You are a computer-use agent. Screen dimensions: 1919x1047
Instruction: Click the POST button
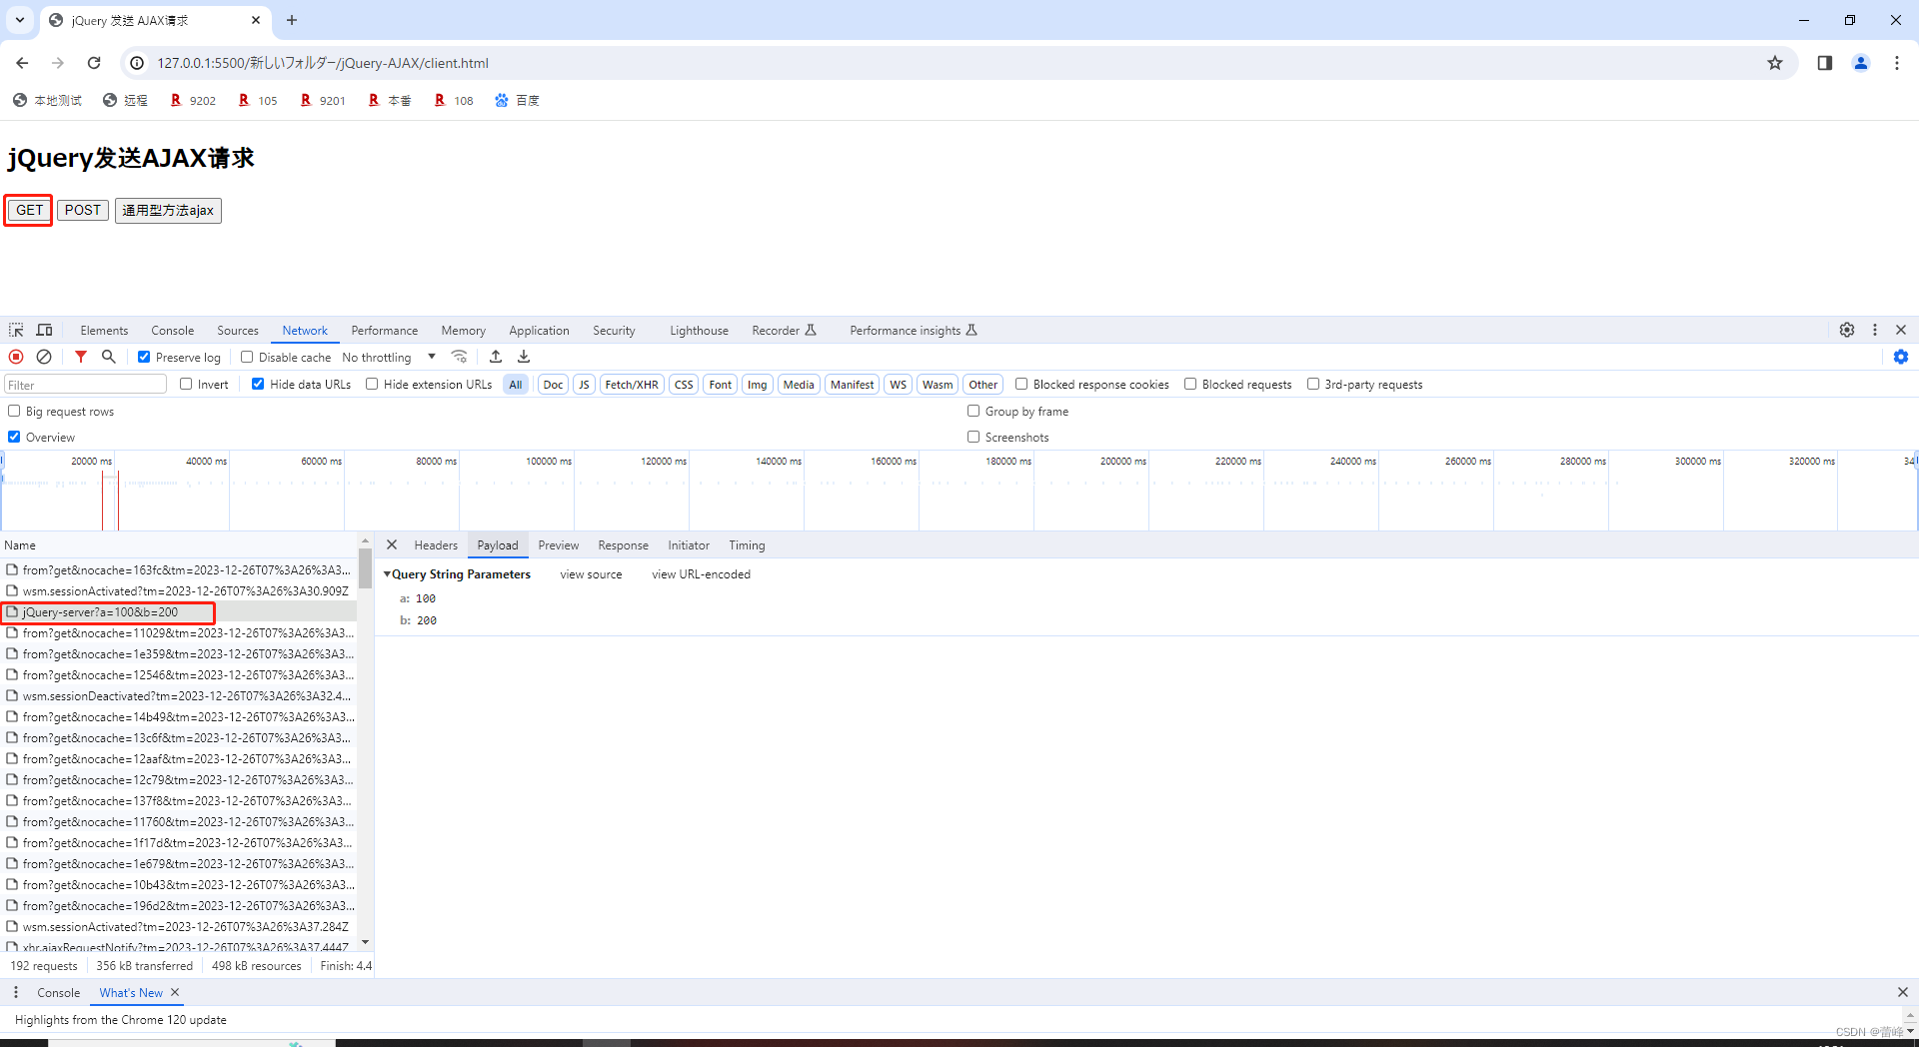pyautogui.click(x=83, y=210)
